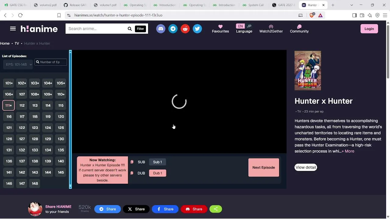This screenshot has width=390, height=219.
Task: Click the search magnifier icon
Action: pyautogui.click(x=129, y=29)
